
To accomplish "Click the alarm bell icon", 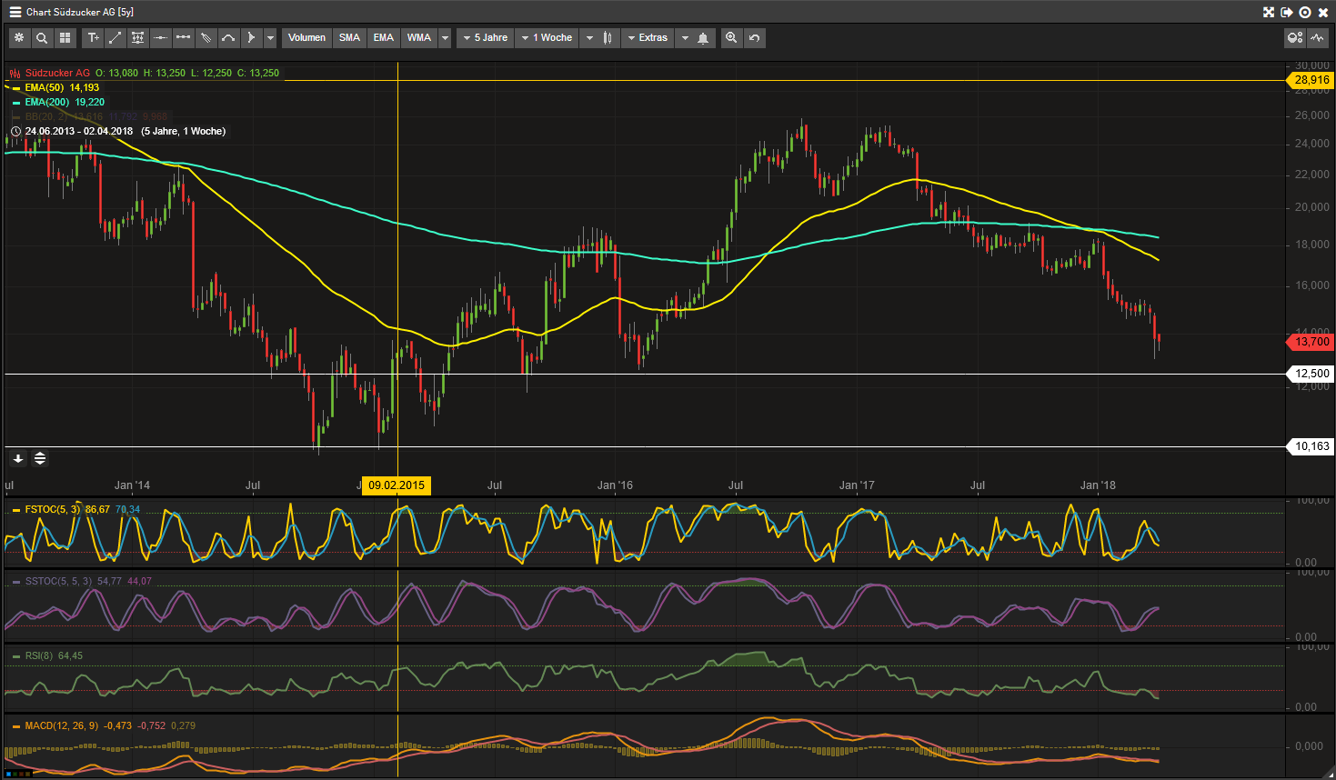I will [x=703, y=38].
